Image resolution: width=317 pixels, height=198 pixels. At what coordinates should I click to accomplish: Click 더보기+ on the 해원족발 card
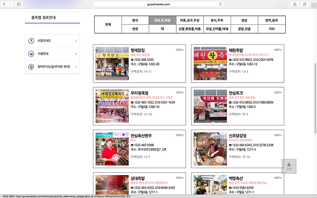point(278,49)
